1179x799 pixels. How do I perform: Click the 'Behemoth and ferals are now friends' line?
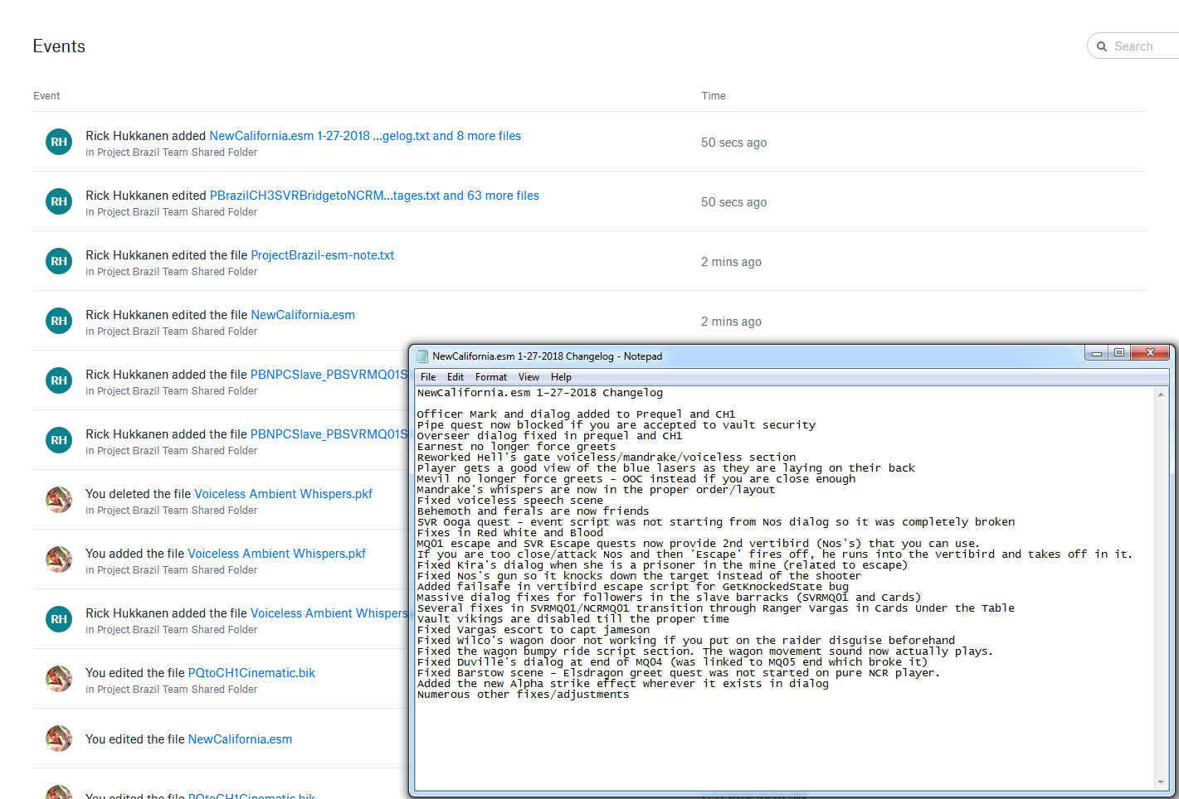pyautogui.click(x=533, y=511)
